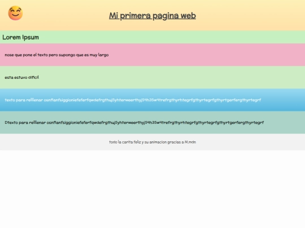Viewport: 305px width, 228px height.
Task: Click the smiling face emoji icon
Action: point(15,13)
